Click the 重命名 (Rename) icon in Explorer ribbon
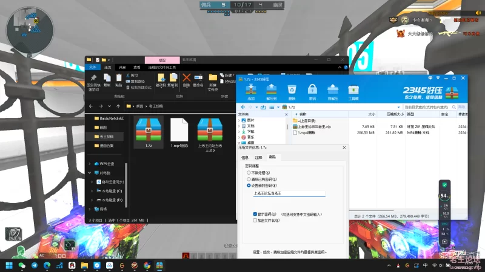The image size is (485, 272). [198, 77]
